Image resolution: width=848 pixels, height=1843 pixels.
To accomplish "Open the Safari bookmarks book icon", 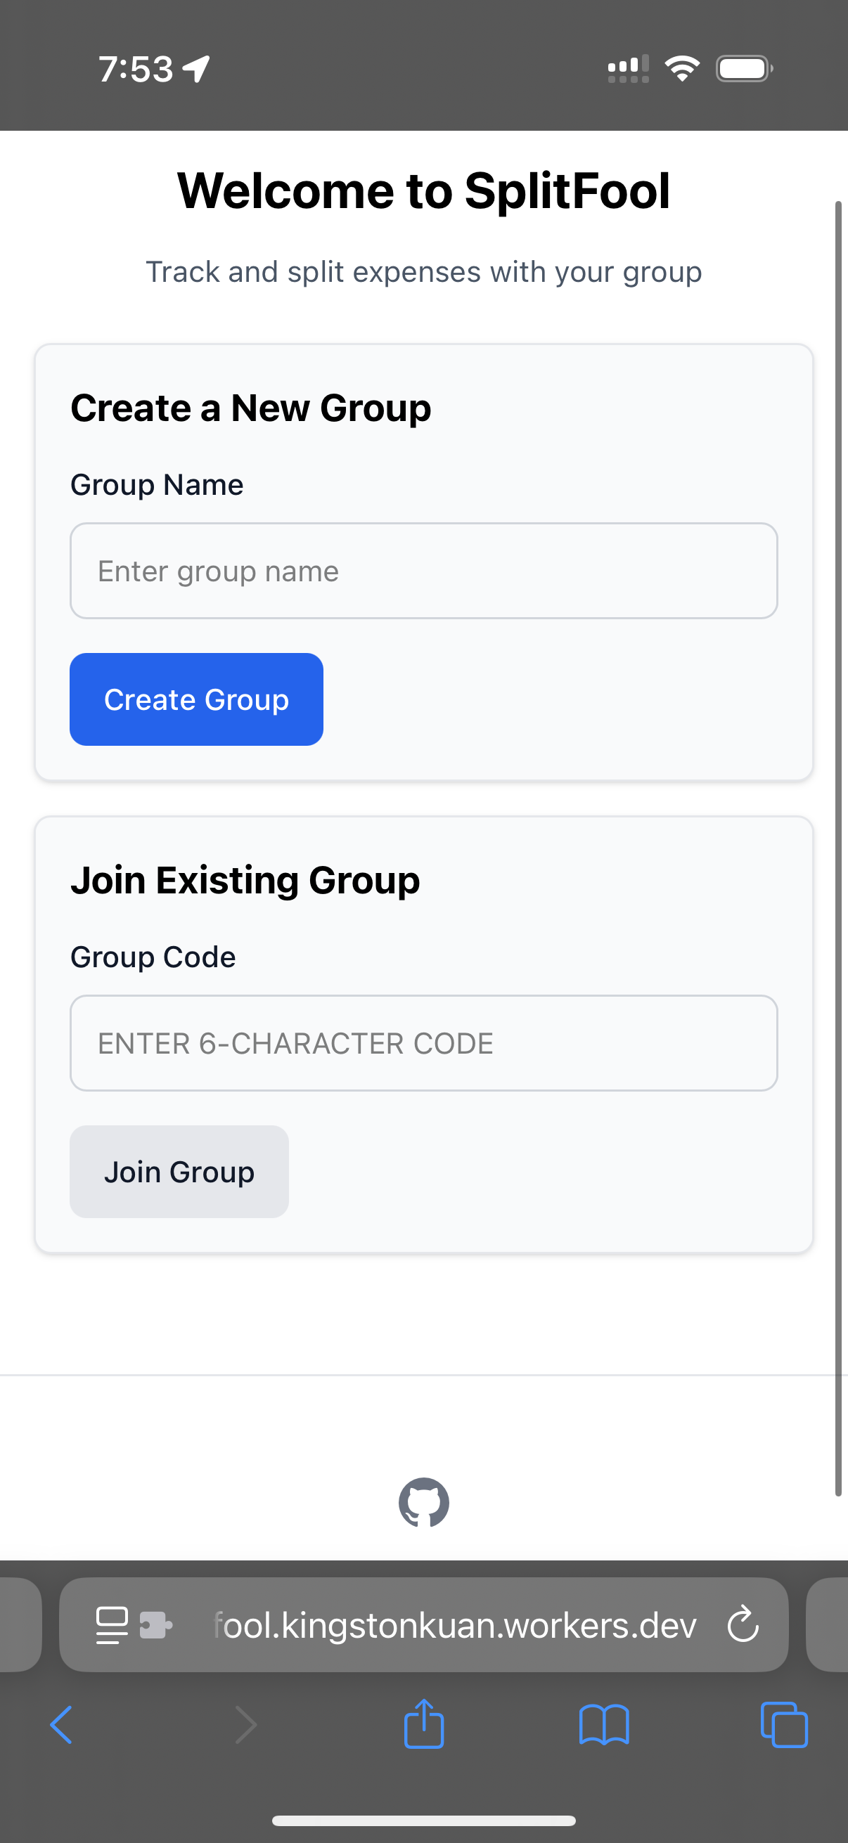I will 604,1725.
